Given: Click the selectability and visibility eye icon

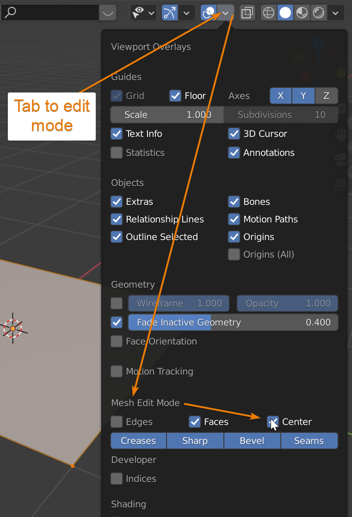Looking at the screenshot, I should pyautogui.click(x=138, y=13).
